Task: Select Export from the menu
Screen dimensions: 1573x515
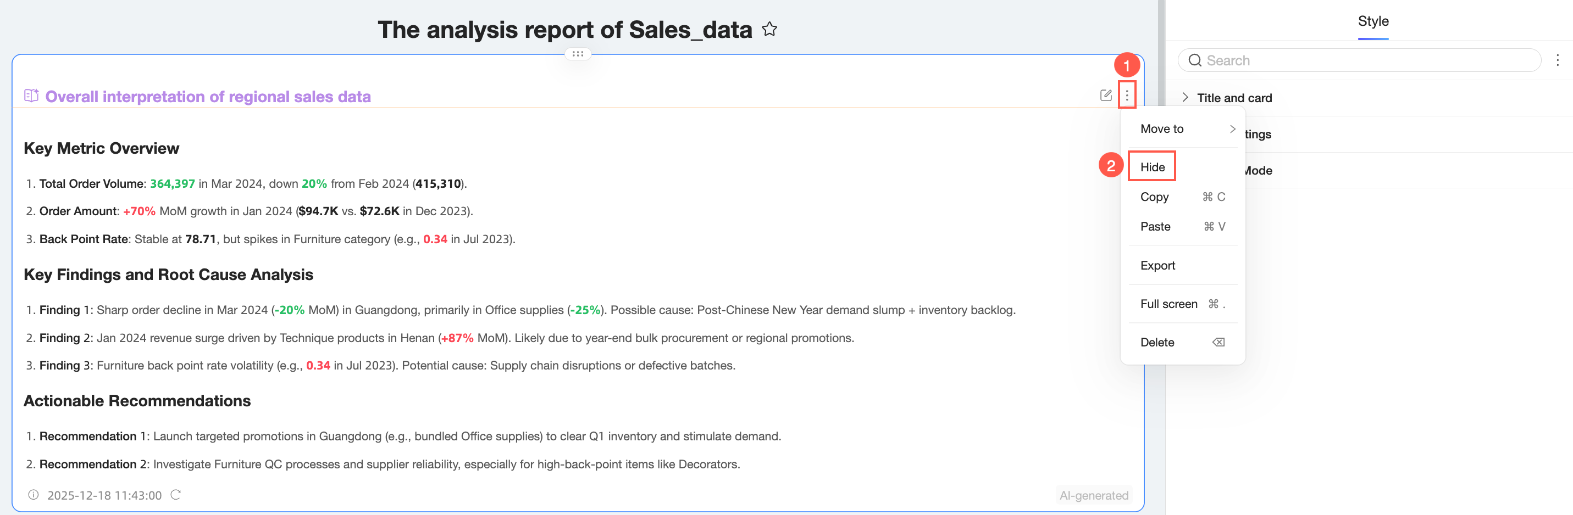Action: coord(1157,265)
